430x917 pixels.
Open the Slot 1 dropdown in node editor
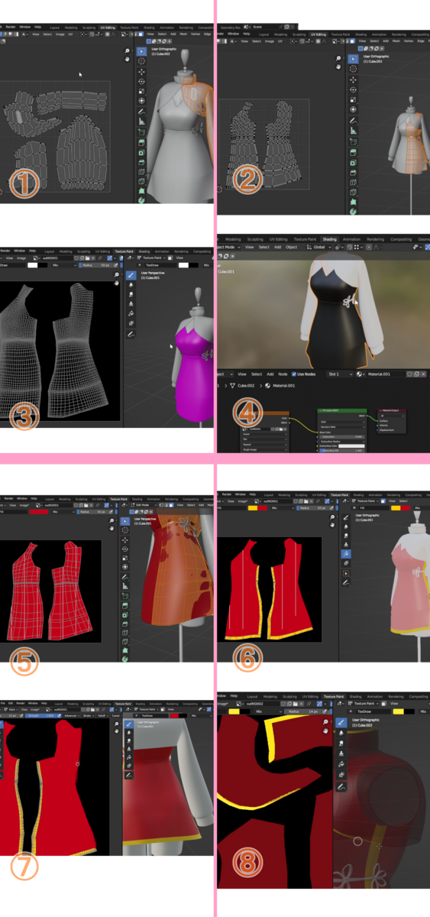click(339, 374)
